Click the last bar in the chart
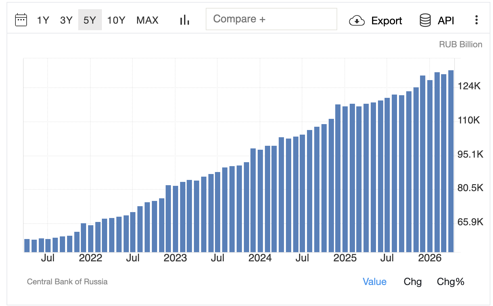This screenshot has width=493, height=306. point(451,161)
